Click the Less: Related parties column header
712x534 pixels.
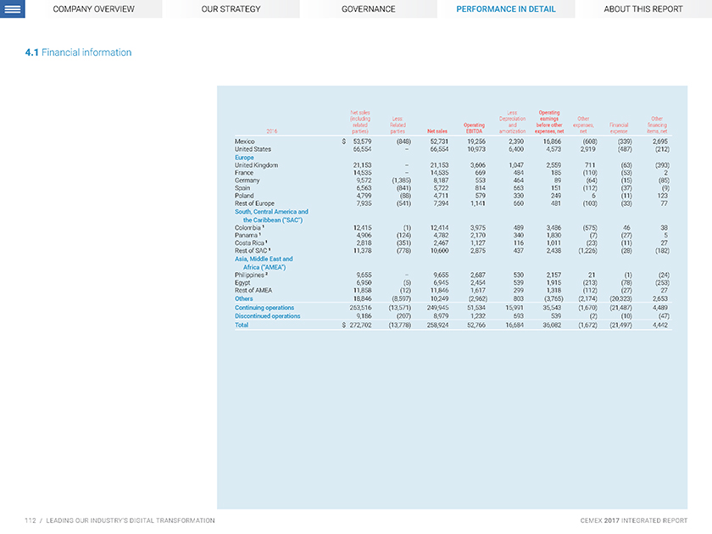(398, 125)
